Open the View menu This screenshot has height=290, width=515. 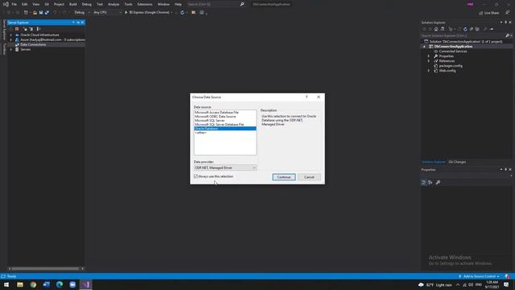pos(35,4)
